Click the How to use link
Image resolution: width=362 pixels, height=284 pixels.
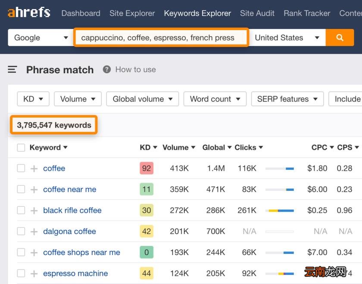click(x=135, y=69)
